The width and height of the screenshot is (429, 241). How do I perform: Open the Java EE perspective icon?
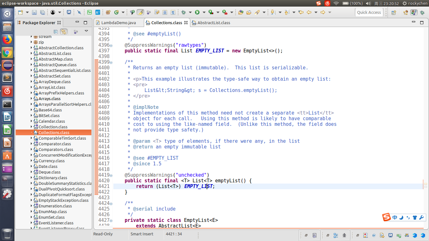point(405,13)
